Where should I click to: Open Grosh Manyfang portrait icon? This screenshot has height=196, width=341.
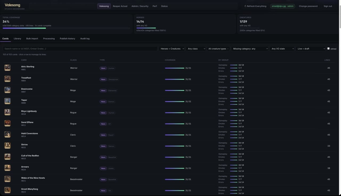point(7,190)
